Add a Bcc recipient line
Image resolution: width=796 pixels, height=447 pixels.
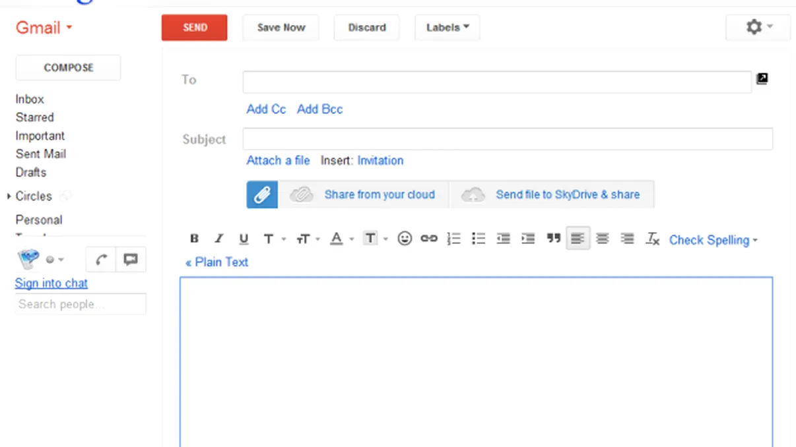[x=320, y=109]
